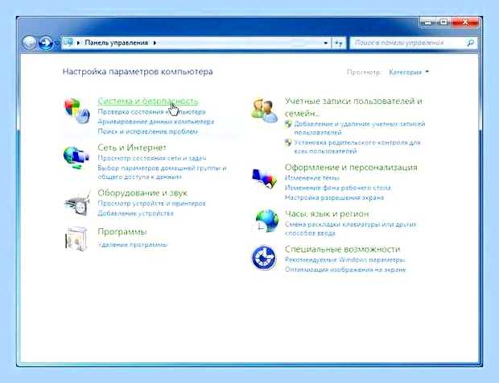Open Архивирование данных компьютера link
Screen dimensions: 499x383
coord(155,122)
